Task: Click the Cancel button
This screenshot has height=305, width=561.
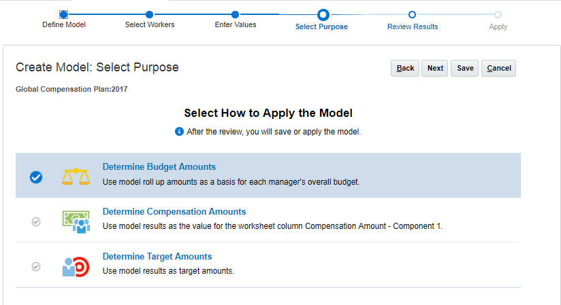Action: click(498, 68)
